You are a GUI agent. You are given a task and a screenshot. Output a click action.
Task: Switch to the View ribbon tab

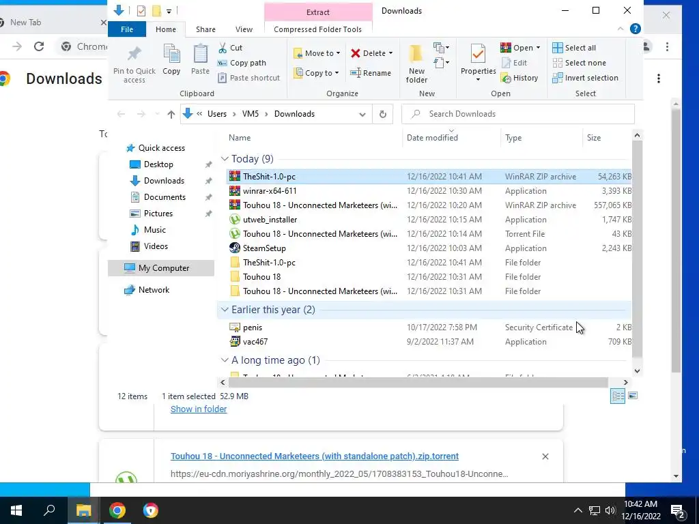click(x=244, y=29)
